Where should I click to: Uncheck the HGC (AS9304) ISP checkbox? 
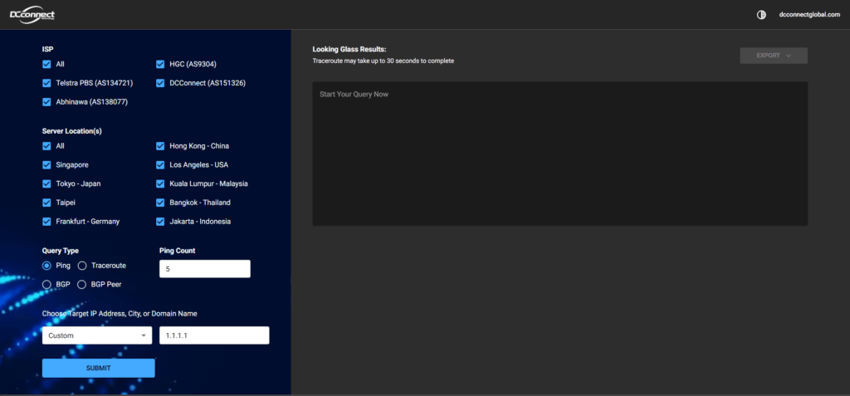(x=161, y=64)
